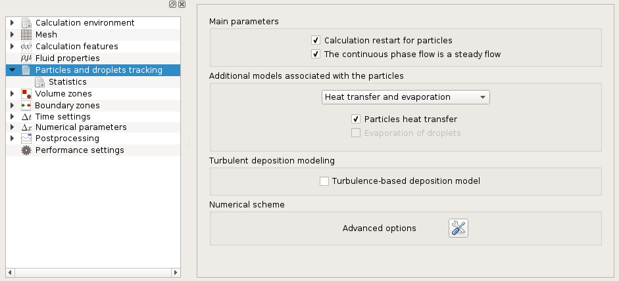Click the Fluid properties icon
Screen dimensions: 619x281
coord(26,58)
